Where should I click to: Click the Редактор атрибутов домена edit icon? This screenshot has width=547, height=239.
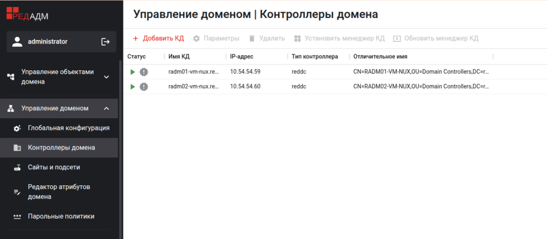click(x=17, y=192)
